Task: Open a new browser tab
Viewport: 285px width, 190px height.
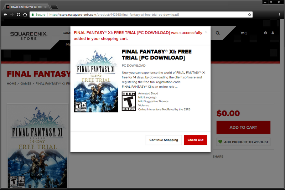Action: [54, 7]
